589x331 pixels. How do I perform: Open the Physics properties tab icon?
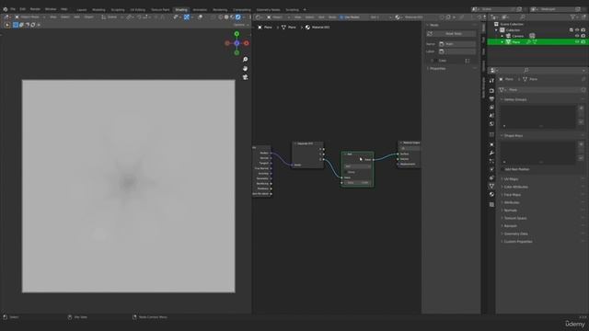(x=491, y=169)
